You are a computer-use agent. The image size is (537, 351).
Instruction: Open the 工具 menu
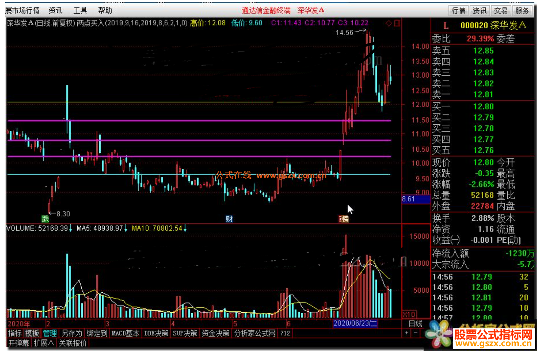[x=80, y=10]
